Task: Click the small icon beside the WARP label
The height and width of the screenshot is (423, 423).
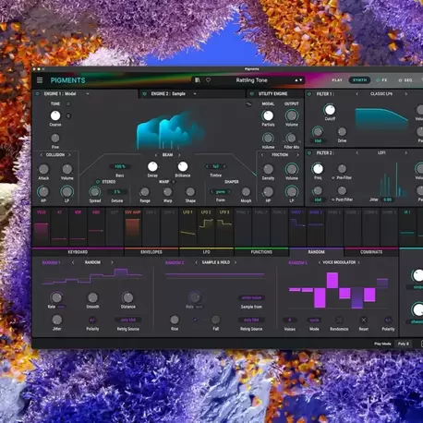Action: pos(174,182)
